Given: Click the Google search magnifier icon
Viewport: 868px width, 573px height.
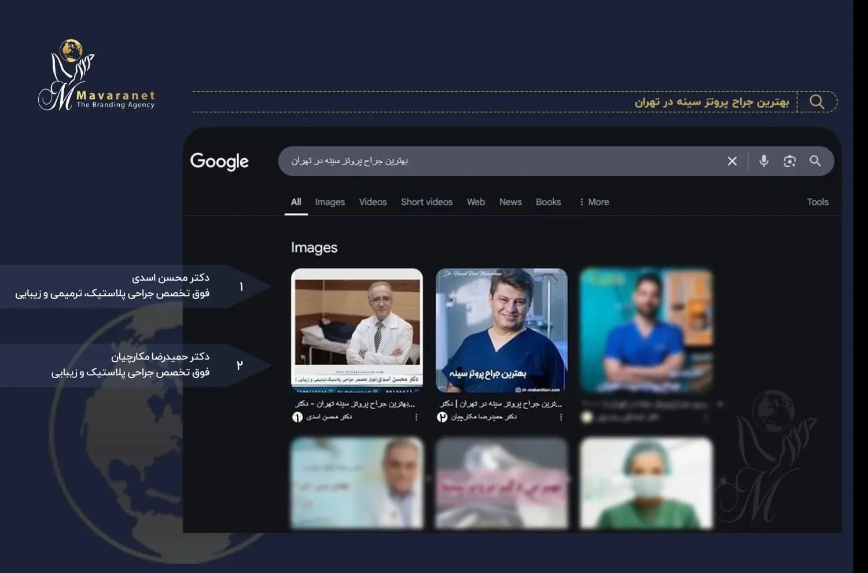Looking at the screenshot, I should point(815,161).
